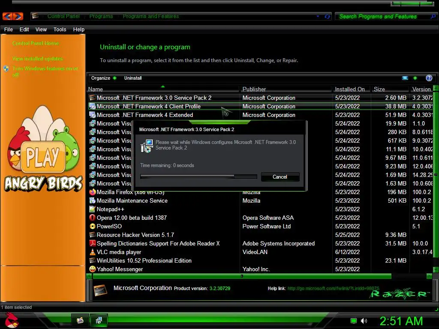Image resolution: width=439 pixels, height=329 pixels.
Task: Sort by Version column header
Action: pos(421,89)
